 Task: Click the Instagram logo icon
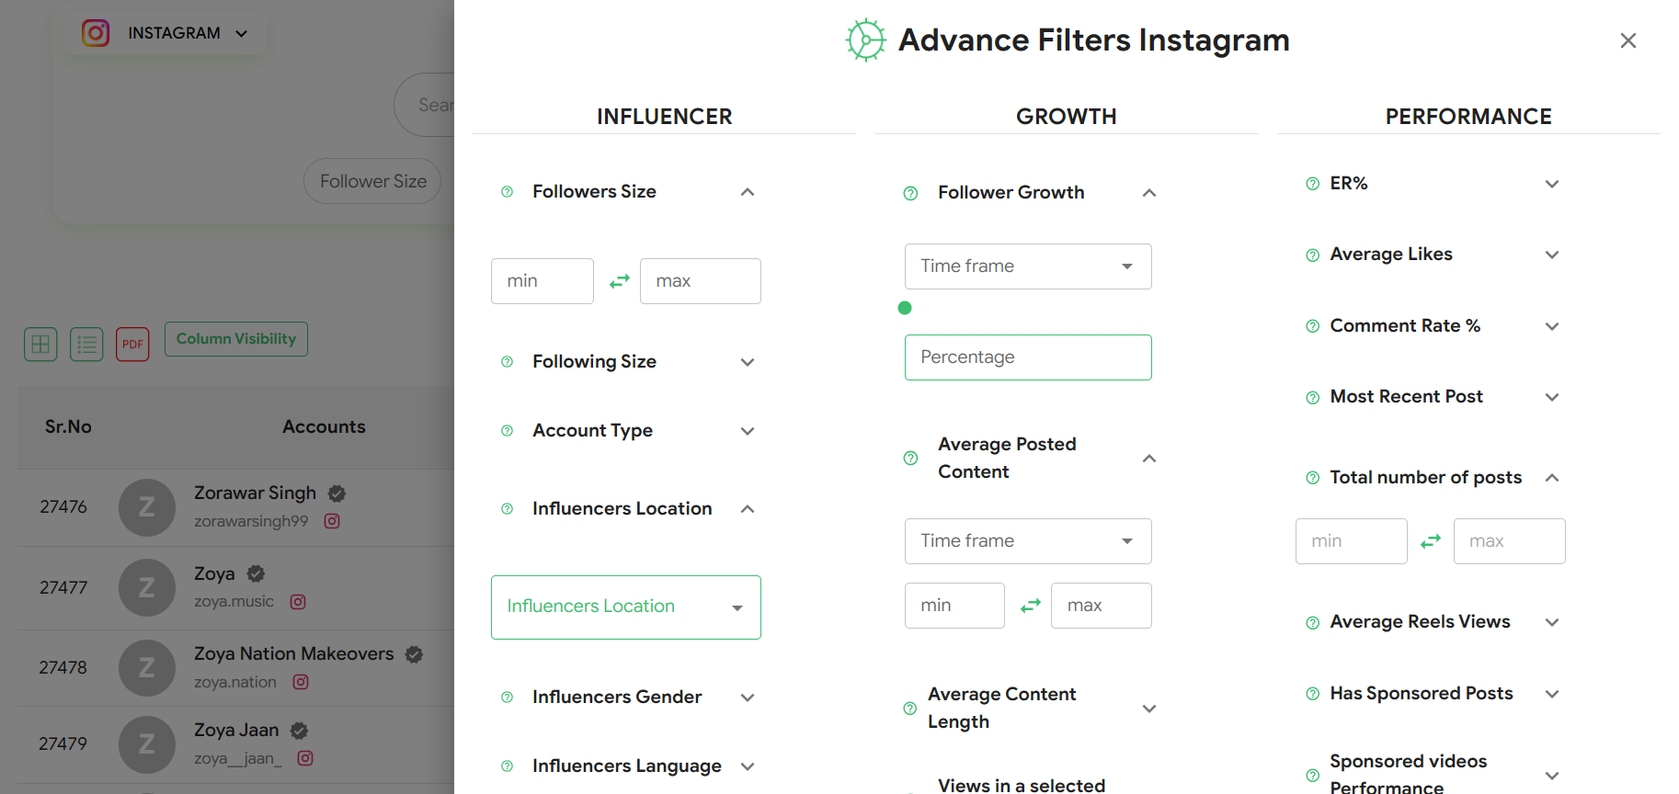(x=96, y=33)
